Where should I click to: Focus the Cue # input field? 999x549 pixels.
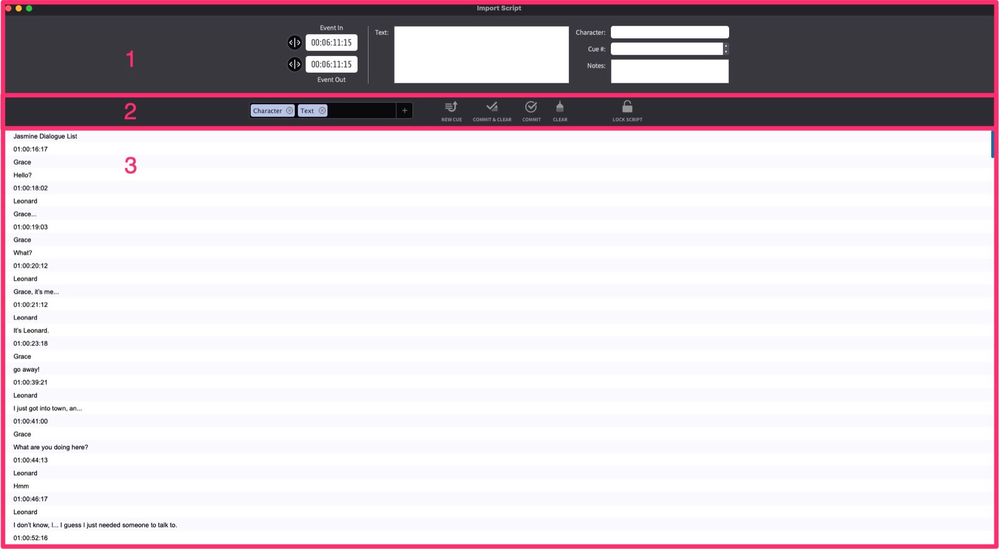click(x=667, y=49)
